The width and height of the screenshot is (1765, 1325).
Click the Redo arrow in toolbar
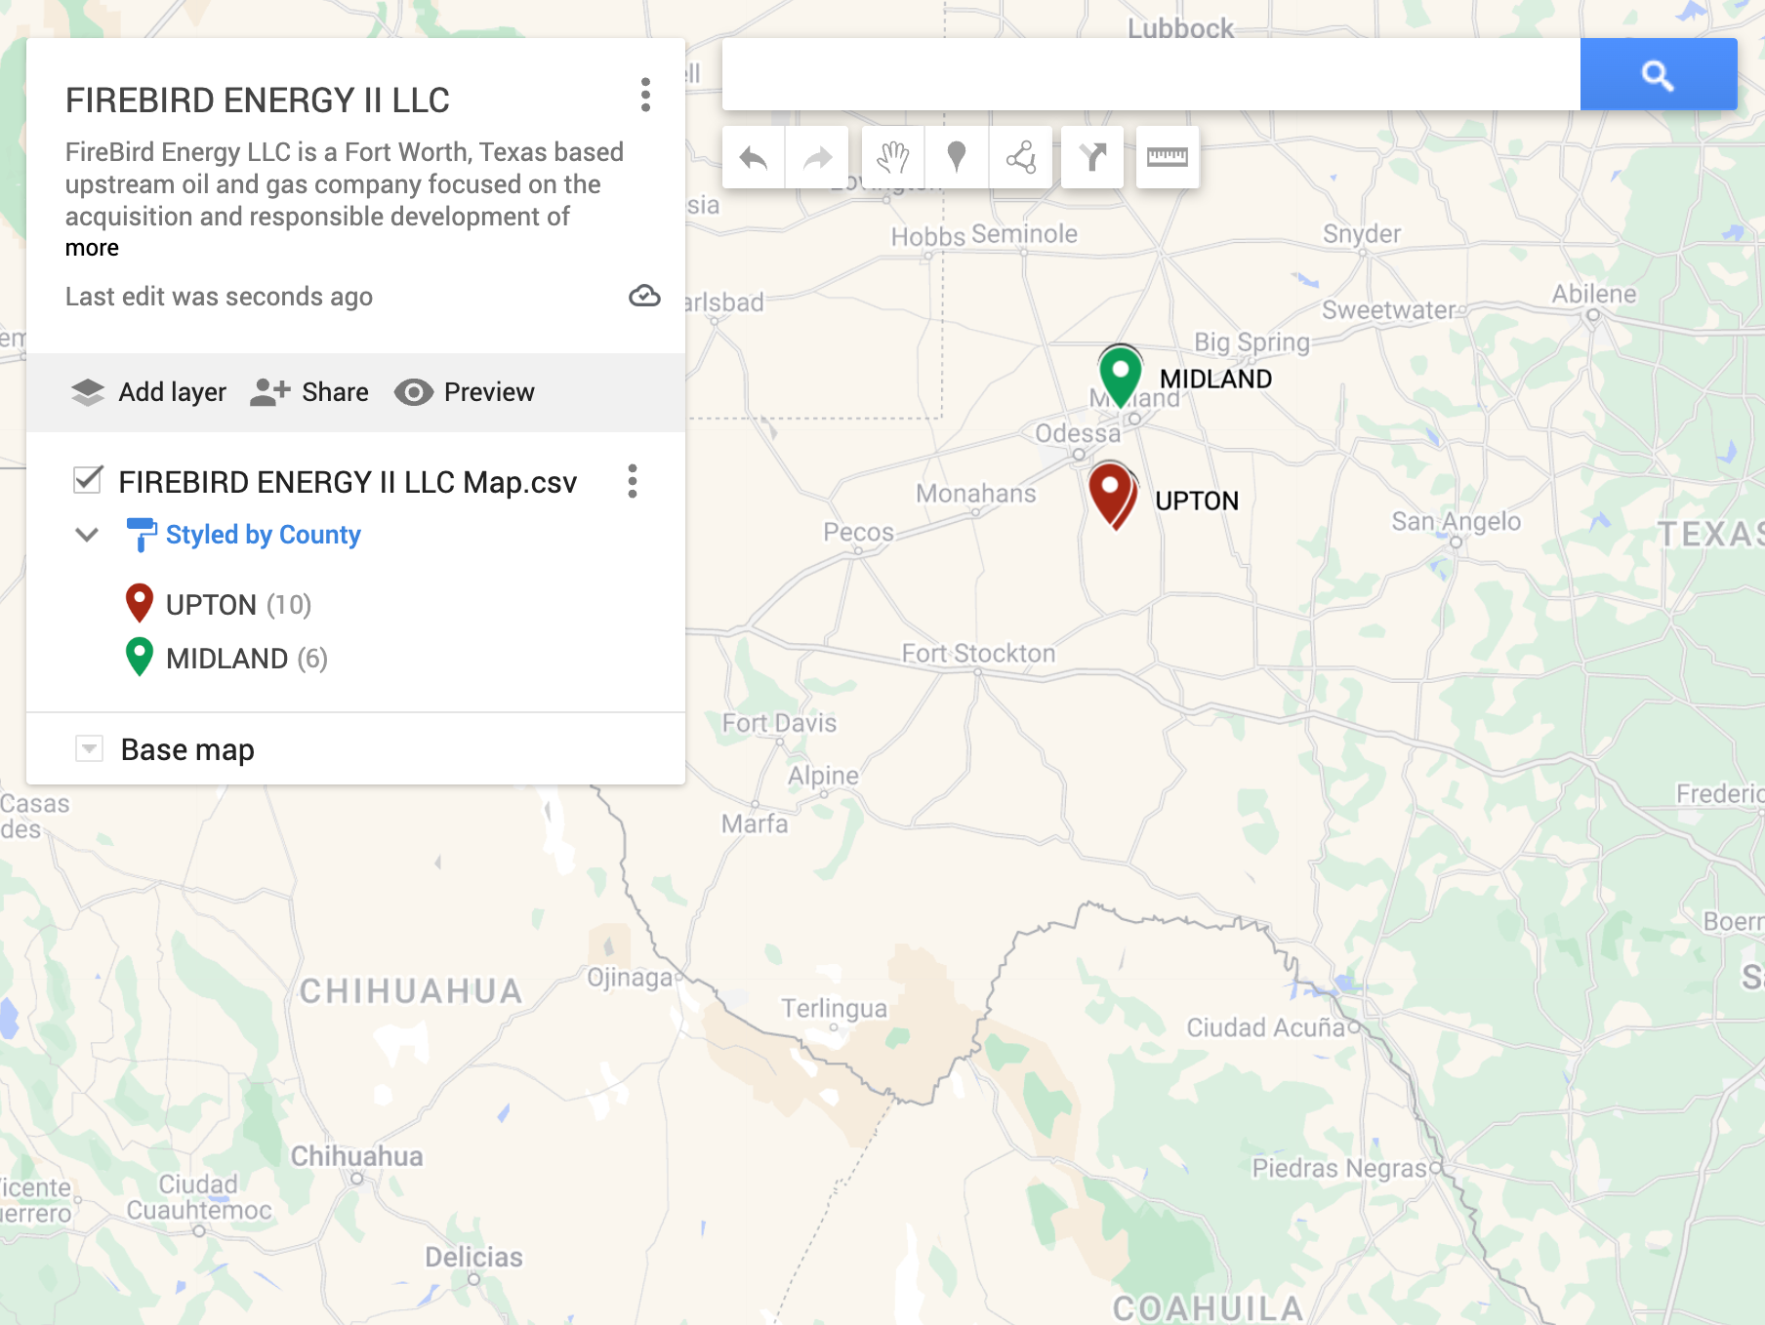pos(817,157)
